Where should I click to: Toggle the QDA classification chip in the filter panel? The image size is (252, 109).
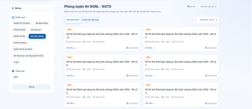(x=16, y=77)
